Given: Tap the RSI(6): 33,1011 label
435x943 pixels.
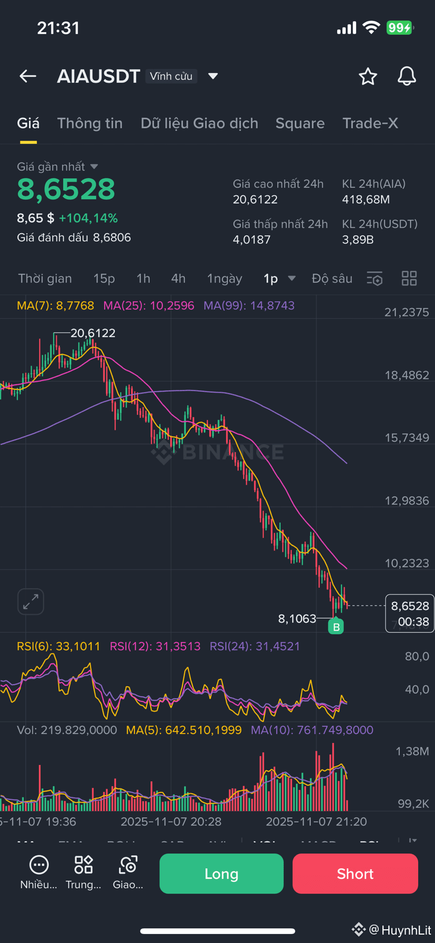Looking at the screenshot, I should [x=58, y=646].
